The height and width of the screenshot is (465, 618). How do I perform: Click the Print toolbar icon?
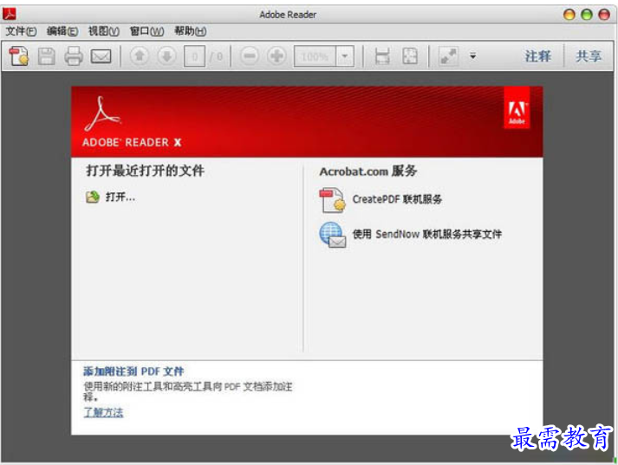point(74,56)
